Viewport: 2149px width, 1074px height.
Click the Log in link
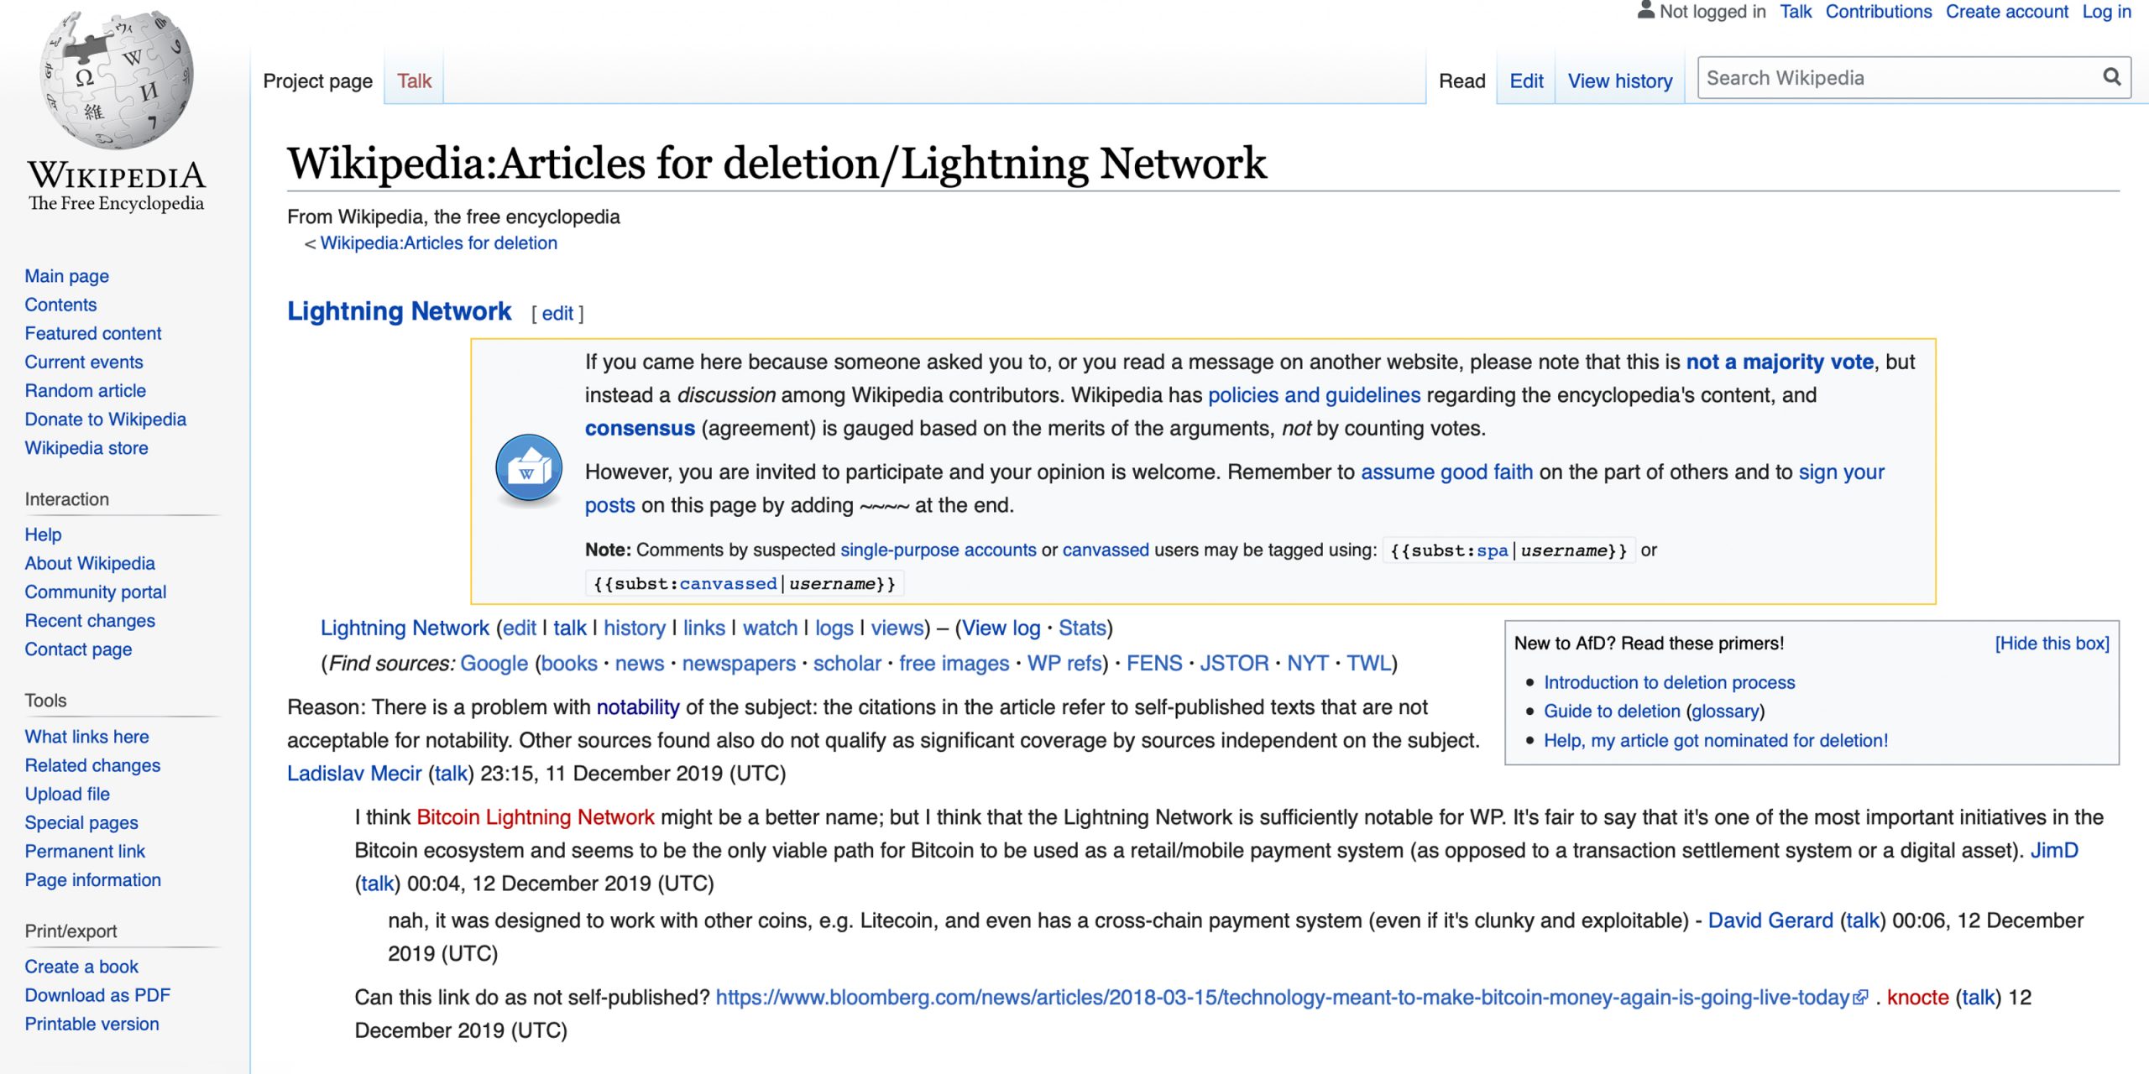click(x=2106, y=12)
